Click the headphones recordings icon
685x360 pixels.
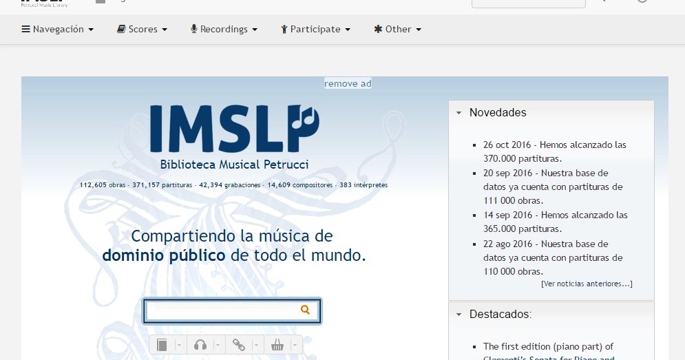tap(200, 345)
